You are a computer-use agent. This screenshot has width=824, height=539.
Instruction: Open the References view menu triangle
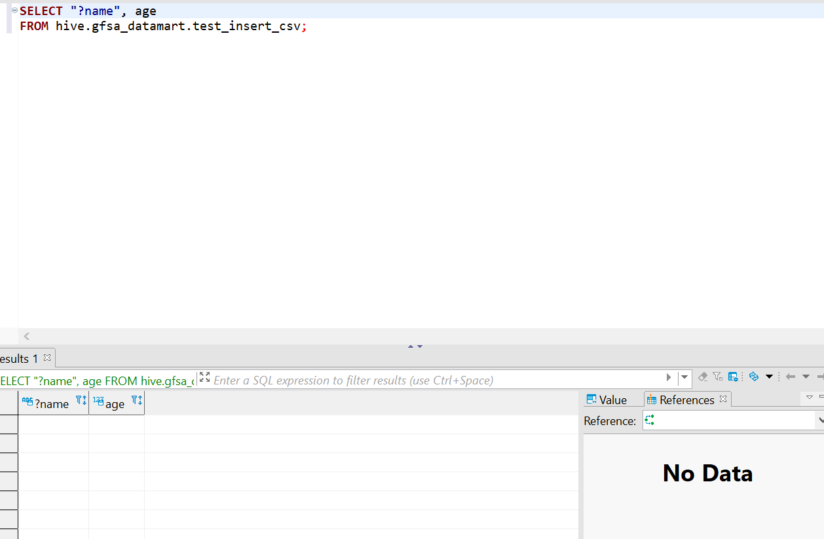pos(810,397)
